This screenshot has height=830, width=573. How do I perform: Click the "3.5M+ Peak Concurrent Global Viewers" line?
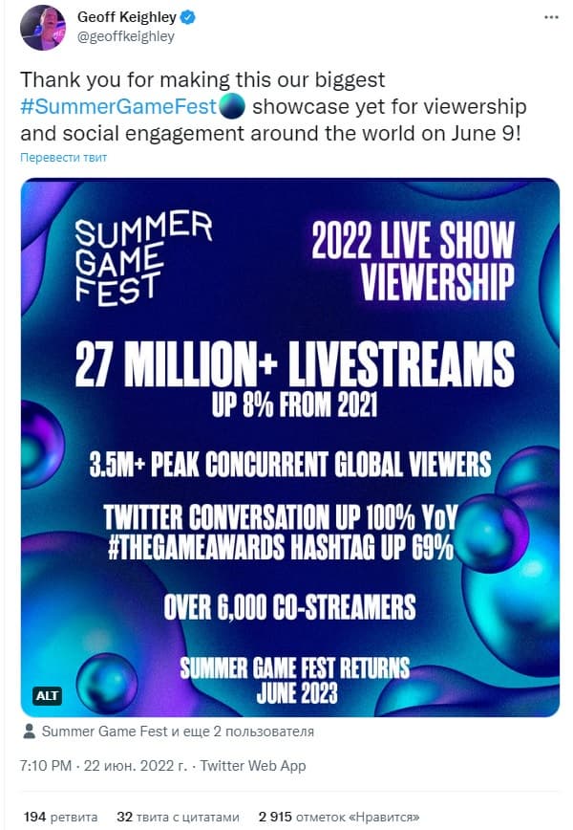289,466
